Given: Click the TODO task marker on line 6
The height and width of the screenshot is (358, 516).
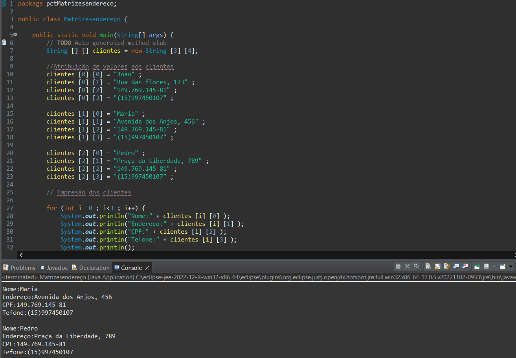Looking at the screenshot, I should pos(4,42).
